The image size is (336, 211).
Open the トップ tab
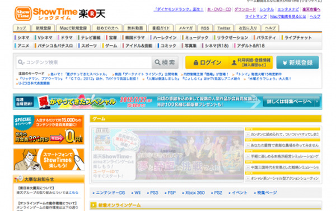coord(21,28)
